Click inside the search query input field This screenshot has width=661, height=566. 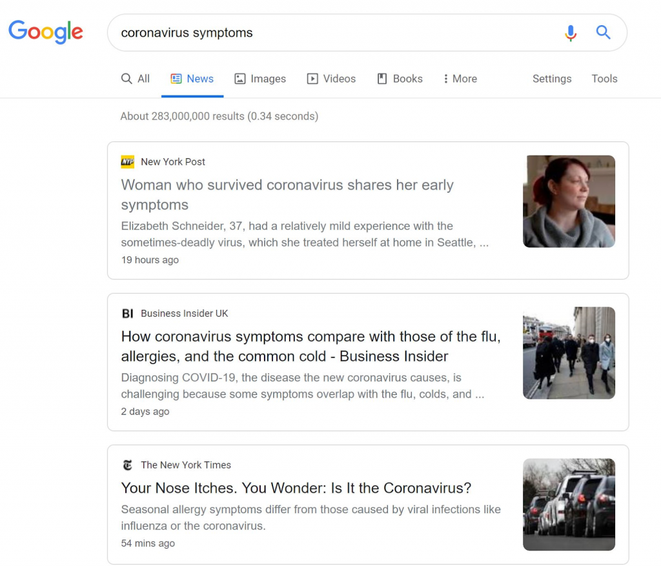258,32
